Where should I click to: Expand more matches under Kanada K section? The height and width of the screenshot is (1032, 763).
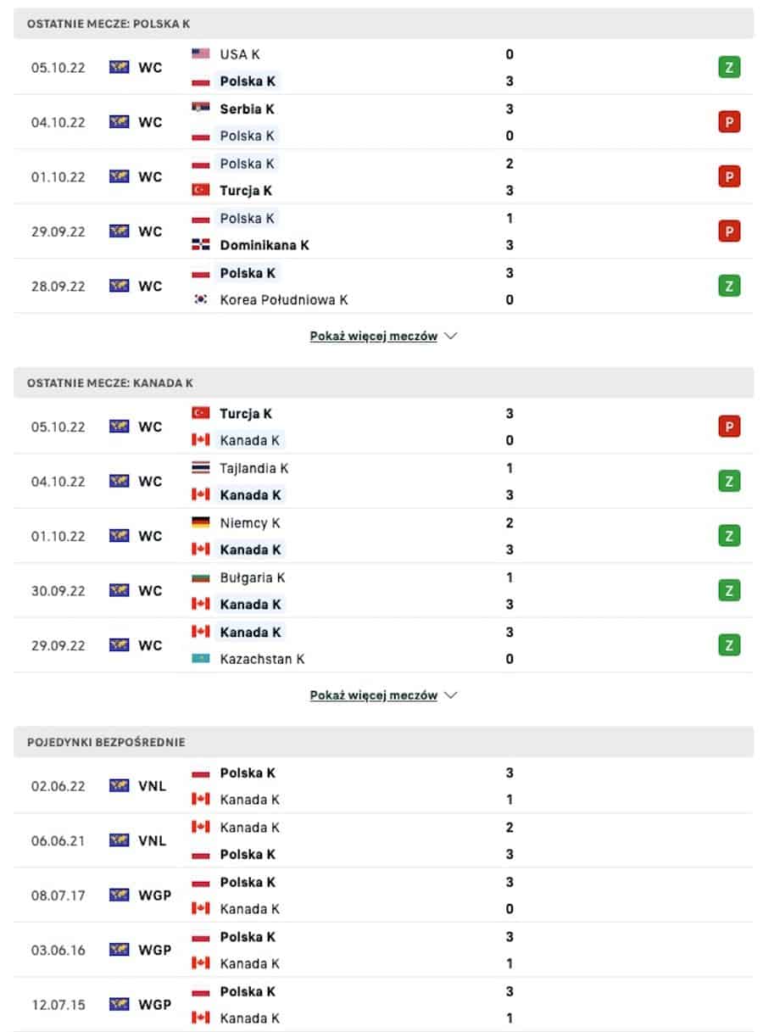(x=374, y=695)
